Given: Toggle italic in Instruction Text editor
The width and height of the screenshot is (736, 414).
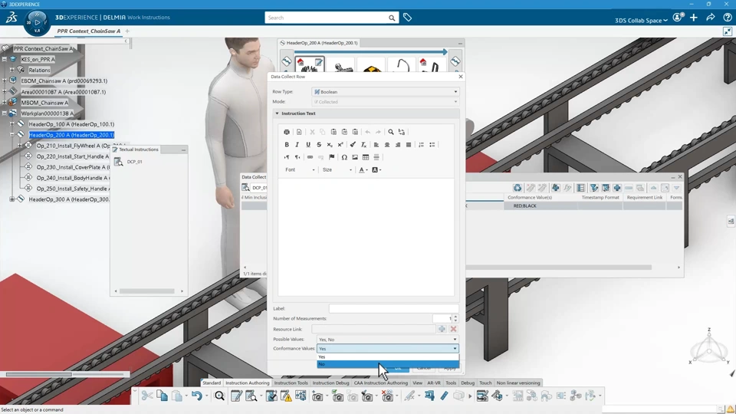Looking at the screenshot, I should point(297,145).
